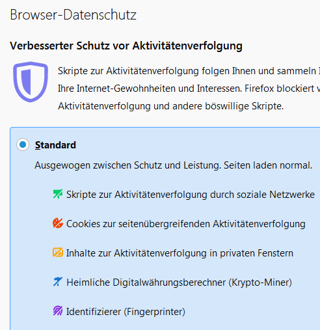The height and width of the screenshot is (330, 320).
Task: Click the line starting 'Skripte zur Aktivitätenverfolgung folgen Ihnen'
Action: pyautogui.click(x=189, y=71)
